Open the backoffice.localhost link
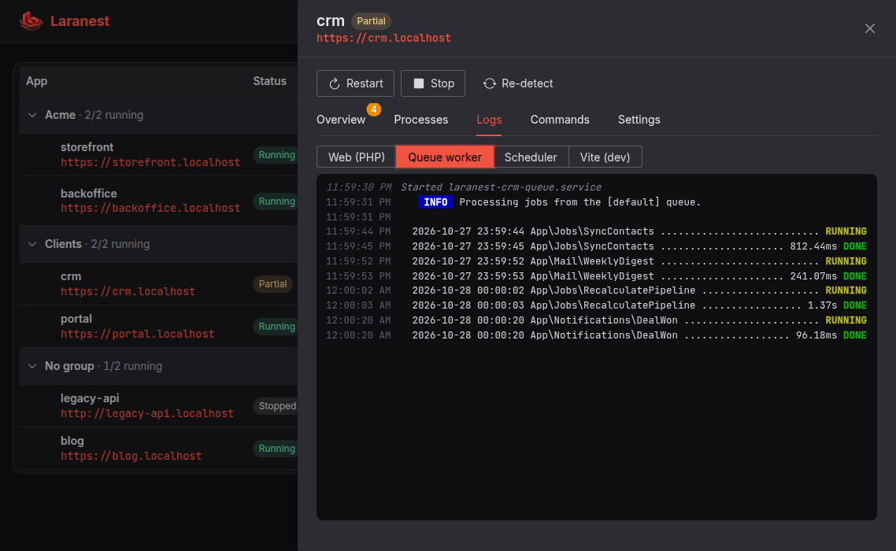 (150, 208)
